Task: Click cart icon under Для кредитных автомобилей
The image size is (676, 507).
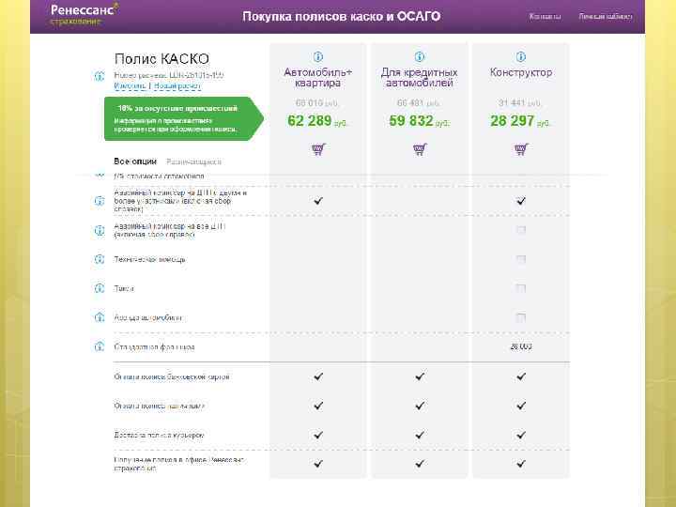Action: 420,149
